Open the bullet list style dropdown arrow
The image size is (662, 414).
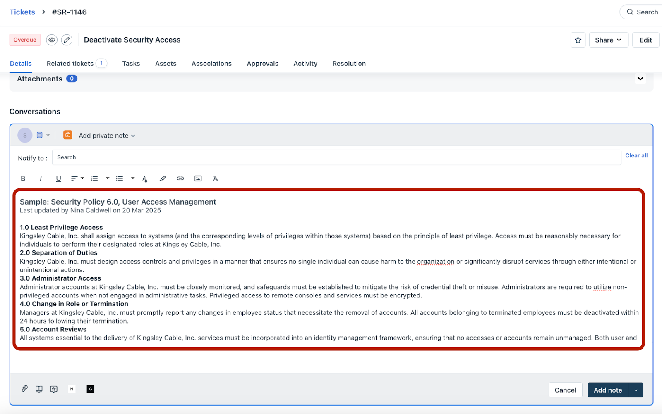click(133, 178)
